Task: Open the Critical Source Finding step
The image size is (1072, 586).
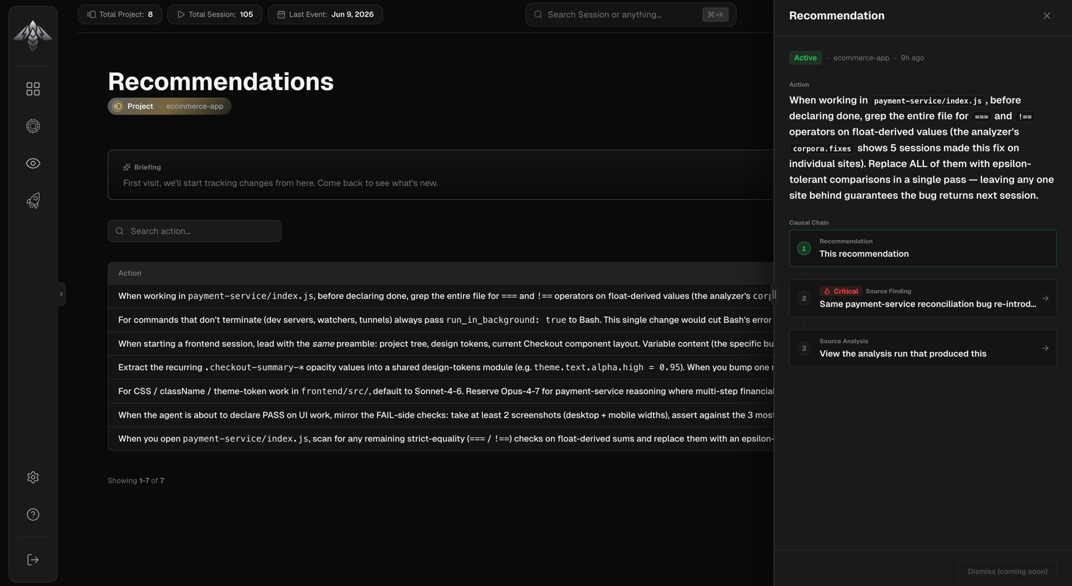Action: 922,298
